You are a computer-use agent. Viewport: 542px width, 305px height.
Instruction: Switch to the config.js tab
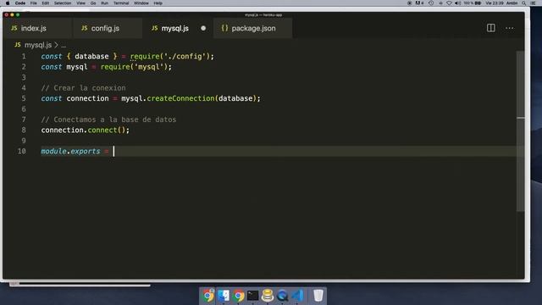(x=108, y=28)
